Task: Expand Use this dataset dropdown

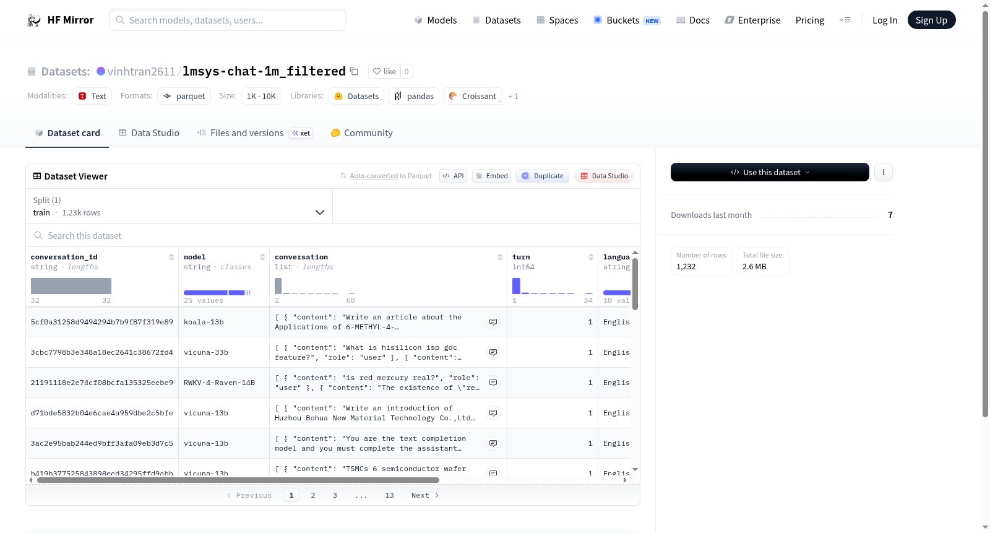Action: point(770,172)
